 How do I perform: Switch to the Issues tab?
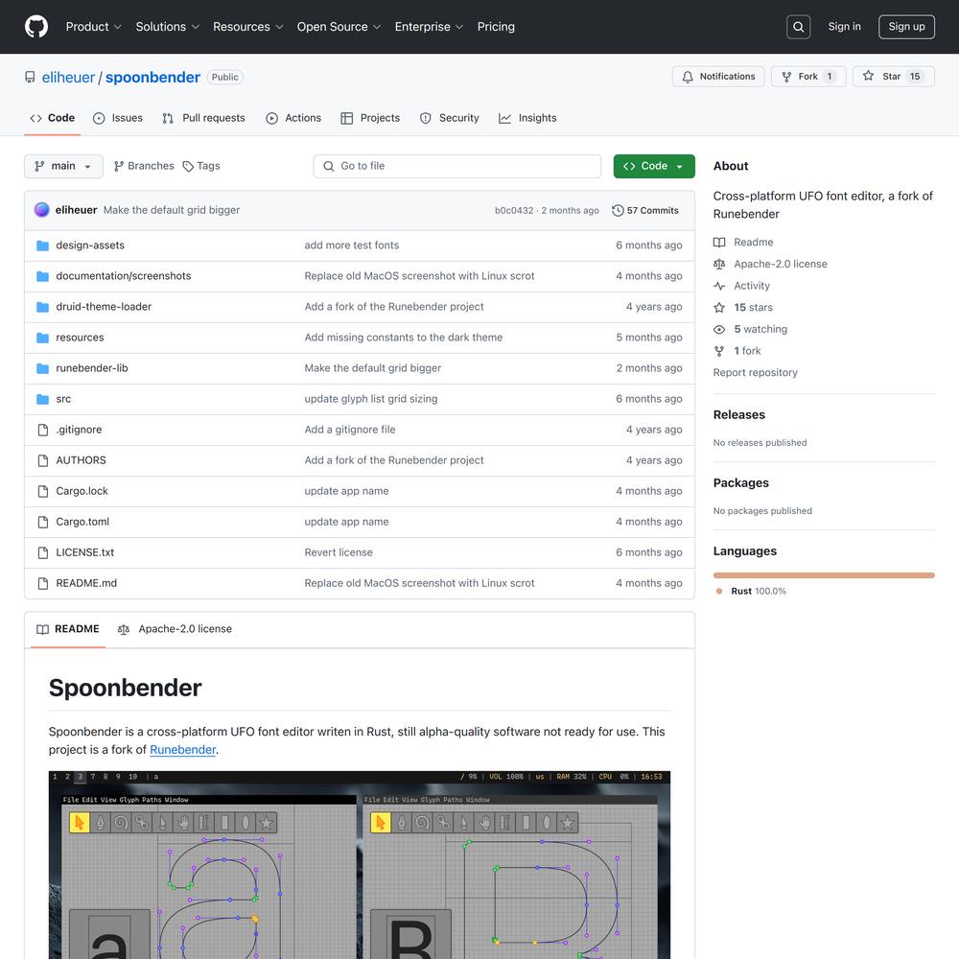(117, 118)
